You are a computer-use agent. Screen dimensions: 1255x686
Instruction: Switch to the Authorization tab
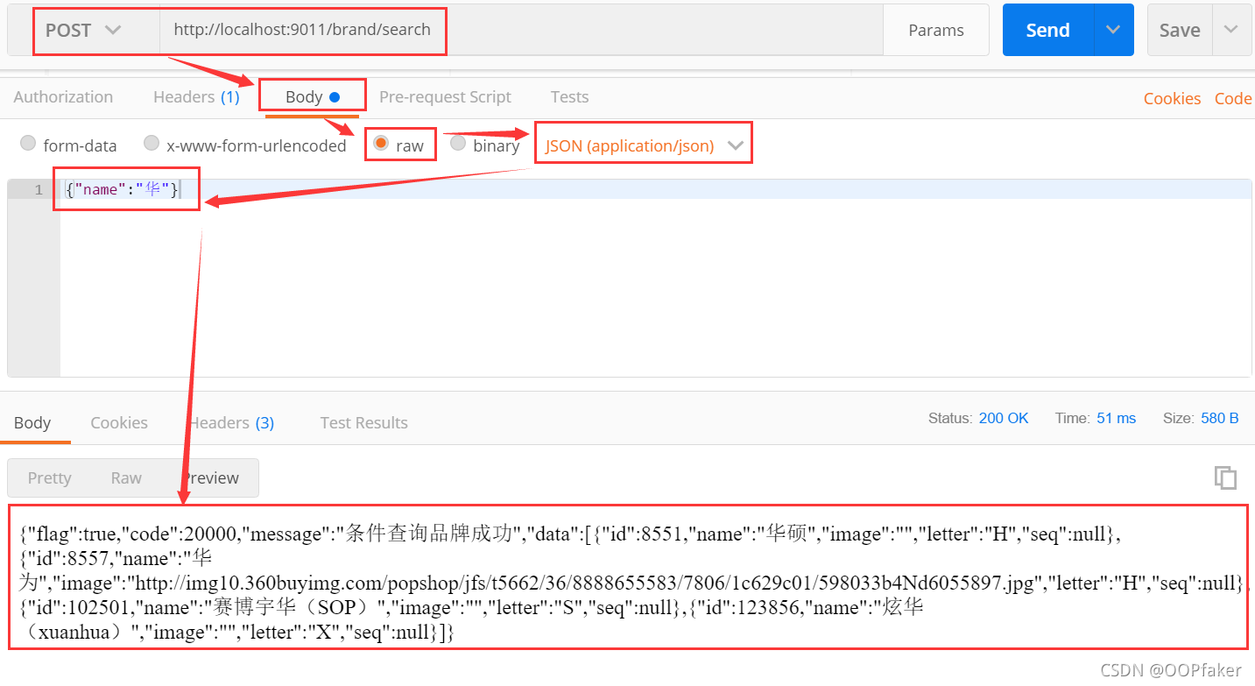[x=63, y=97]
